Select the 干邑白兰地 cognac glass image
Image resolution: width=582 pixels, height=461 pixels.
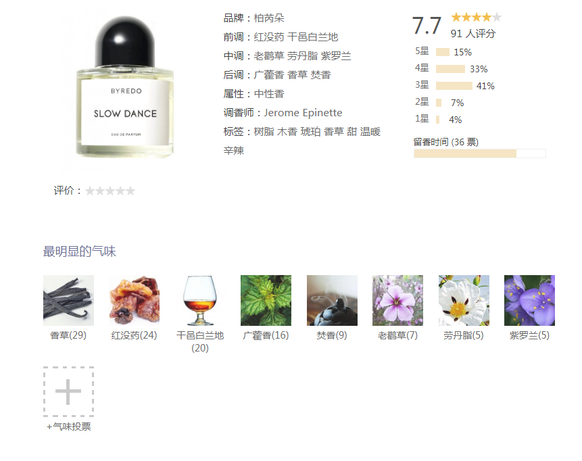(x=200, y=300)
